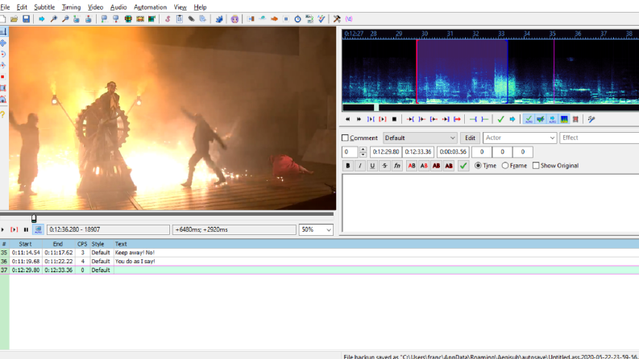Open the Default style dropdown

(x=420, y=138)
